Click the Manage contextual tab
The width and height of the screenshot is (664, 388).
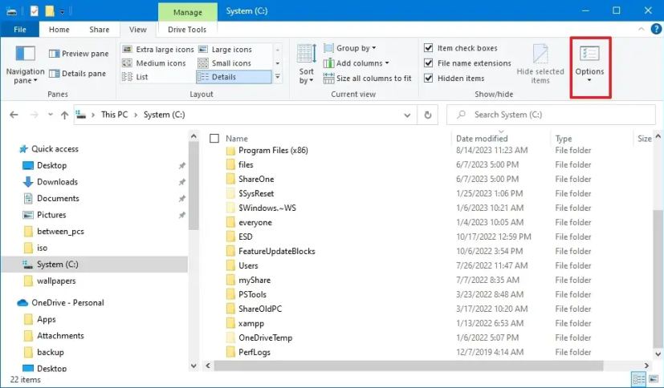[x=188, y=12]
